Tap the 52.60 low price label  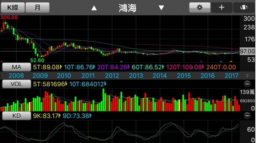click(37, 60)
